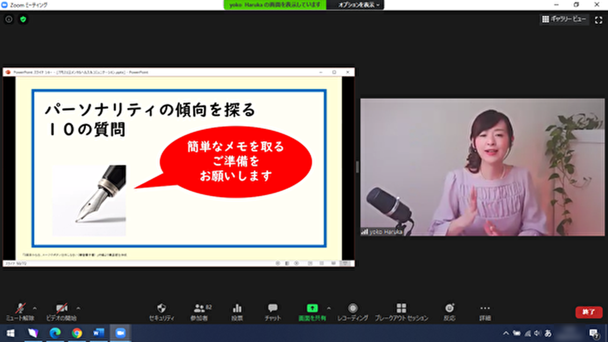
Task: Click the Share Screen (画面を共有) button
Action: [312, 311]
